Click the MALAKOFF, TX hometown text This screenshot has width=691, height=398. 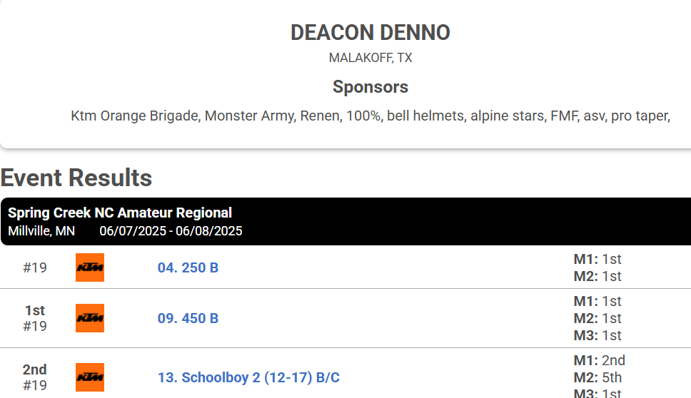point(370,58)
